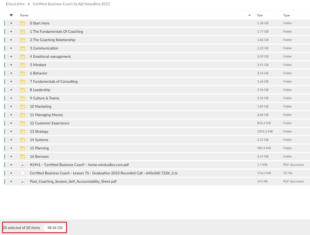
Task: Click PDF icon of '#1941 - Certified Business Coach' file
Action: (23, 165)
